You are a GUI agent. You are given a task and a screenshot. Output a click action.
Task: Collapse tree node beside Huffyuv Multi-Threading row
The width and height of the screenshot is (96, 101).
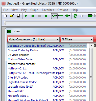click(95, 73)
